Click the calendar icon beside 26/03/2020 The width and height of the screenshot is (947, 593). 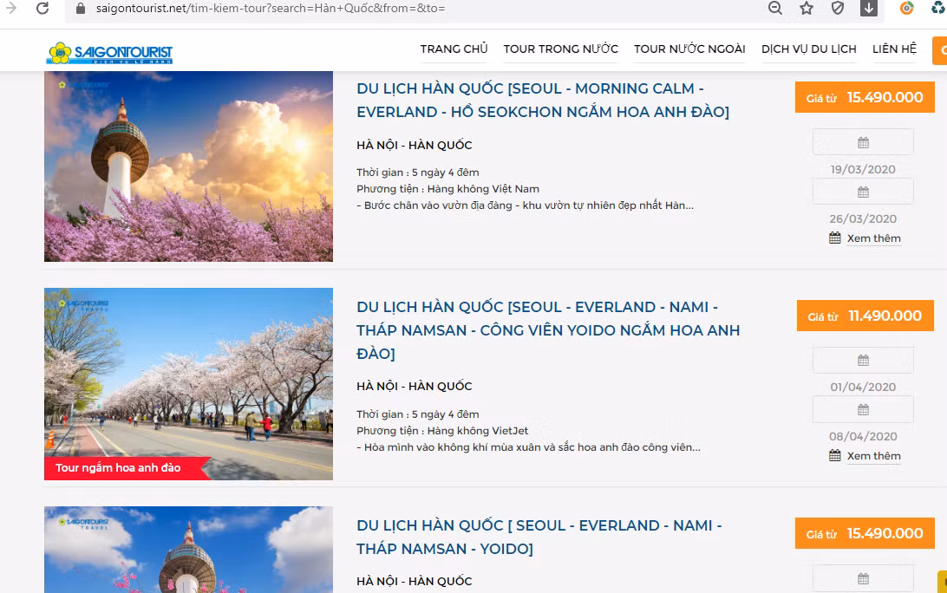862,191
